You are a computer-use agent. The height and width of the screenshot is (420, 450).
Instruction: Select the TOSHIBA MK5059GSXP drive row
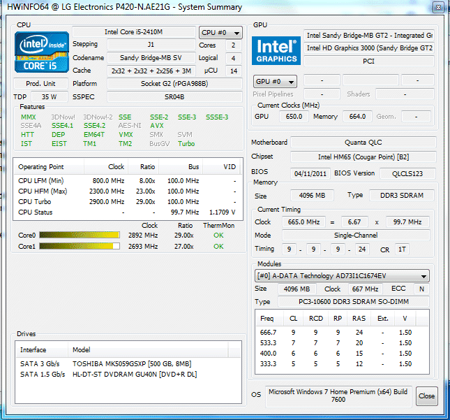[x=128, y=364]
